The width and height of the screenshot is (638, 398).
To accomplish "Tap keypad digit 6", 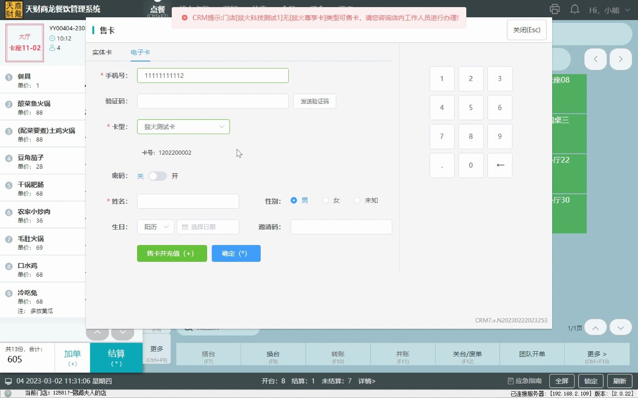I will [500, 107].
